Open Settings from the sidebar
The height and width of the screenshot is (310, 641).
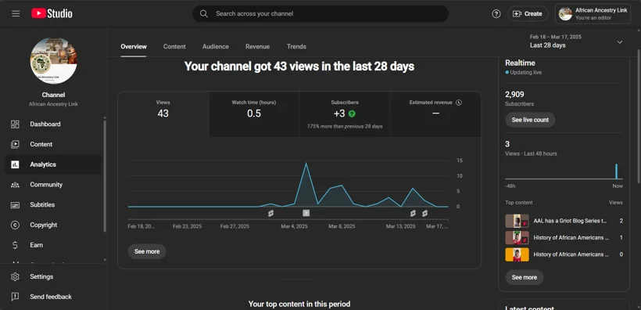click(x=53, y=276)
